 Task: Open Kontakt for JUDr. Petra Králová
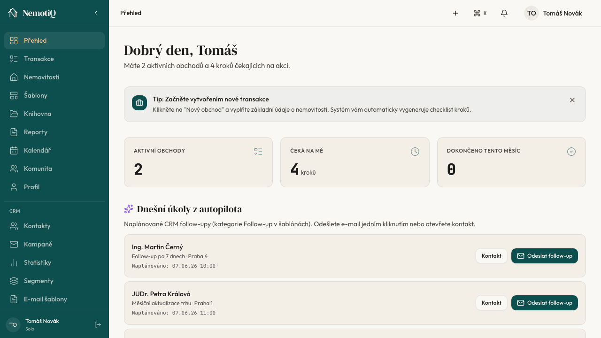492,303
